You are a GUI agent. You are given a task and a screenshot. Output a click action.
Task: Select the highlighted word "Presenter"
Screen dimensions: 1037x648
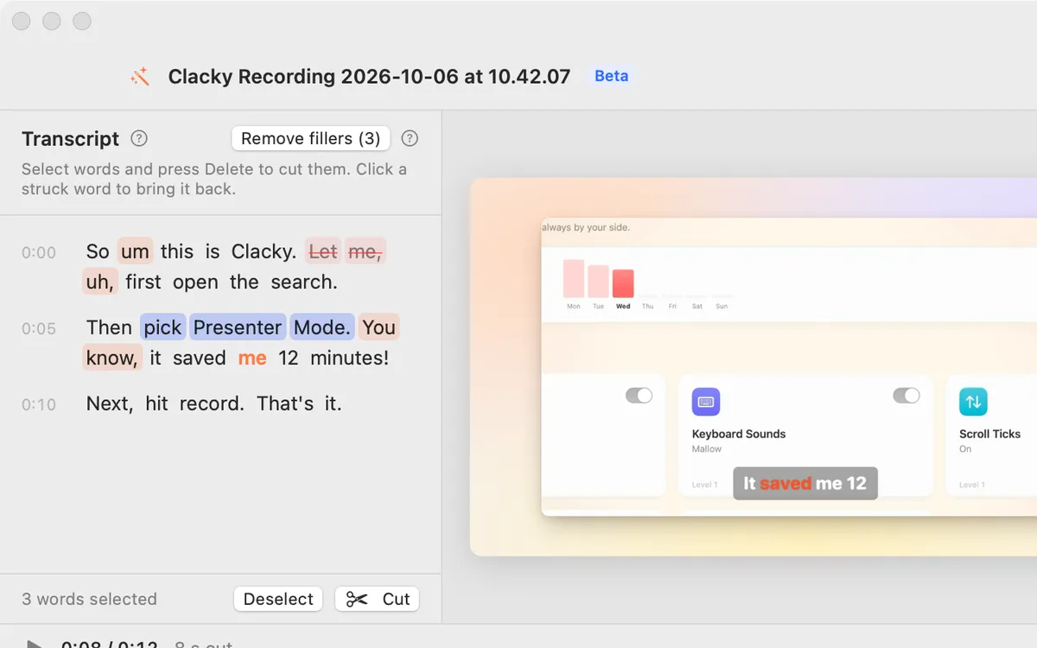238,327
